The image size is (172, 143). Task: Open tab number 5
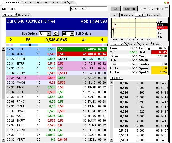[72, 3]
